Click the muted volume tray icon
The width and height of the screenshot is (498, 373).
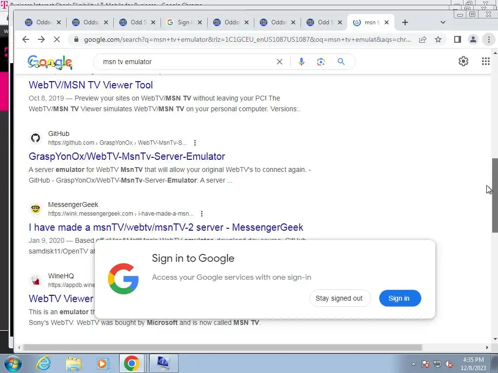tap(449, 364)
